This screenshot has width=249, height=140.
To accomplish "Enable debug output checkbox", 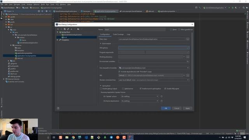I will [x=101, y=89].
